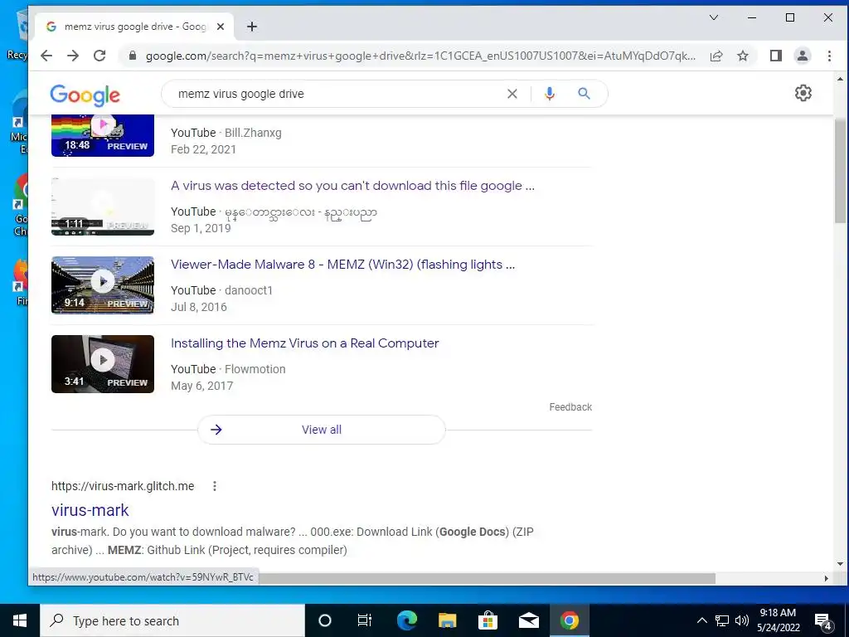Click the Feedback link under videos
The width and height of the screenshot is (849, 637).
(x=570, y=406)
